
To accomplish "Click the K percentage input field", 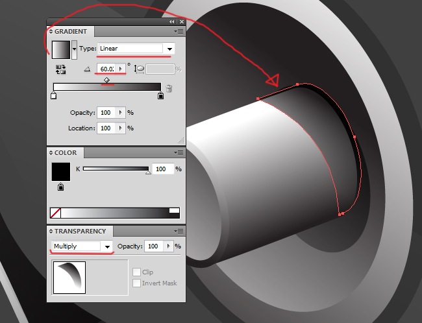I will pos(163,169).
